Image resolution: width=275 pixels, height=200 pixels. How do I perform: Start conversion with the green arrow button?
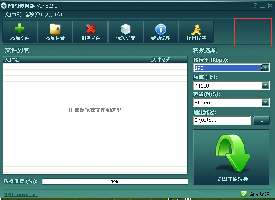[x=231, y=157]
